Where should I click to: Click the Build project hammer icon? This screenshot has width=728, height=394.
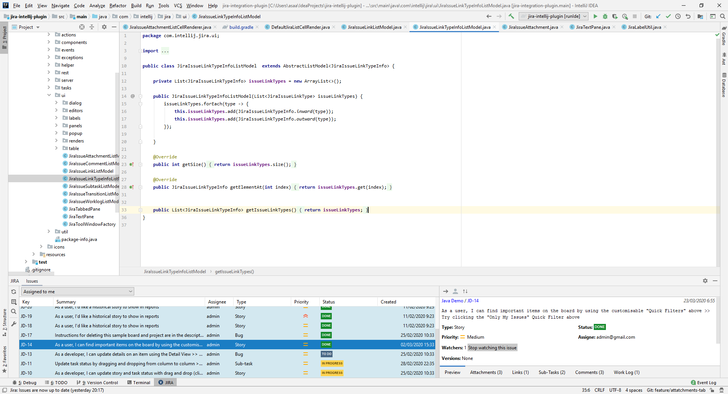[511, 16]
